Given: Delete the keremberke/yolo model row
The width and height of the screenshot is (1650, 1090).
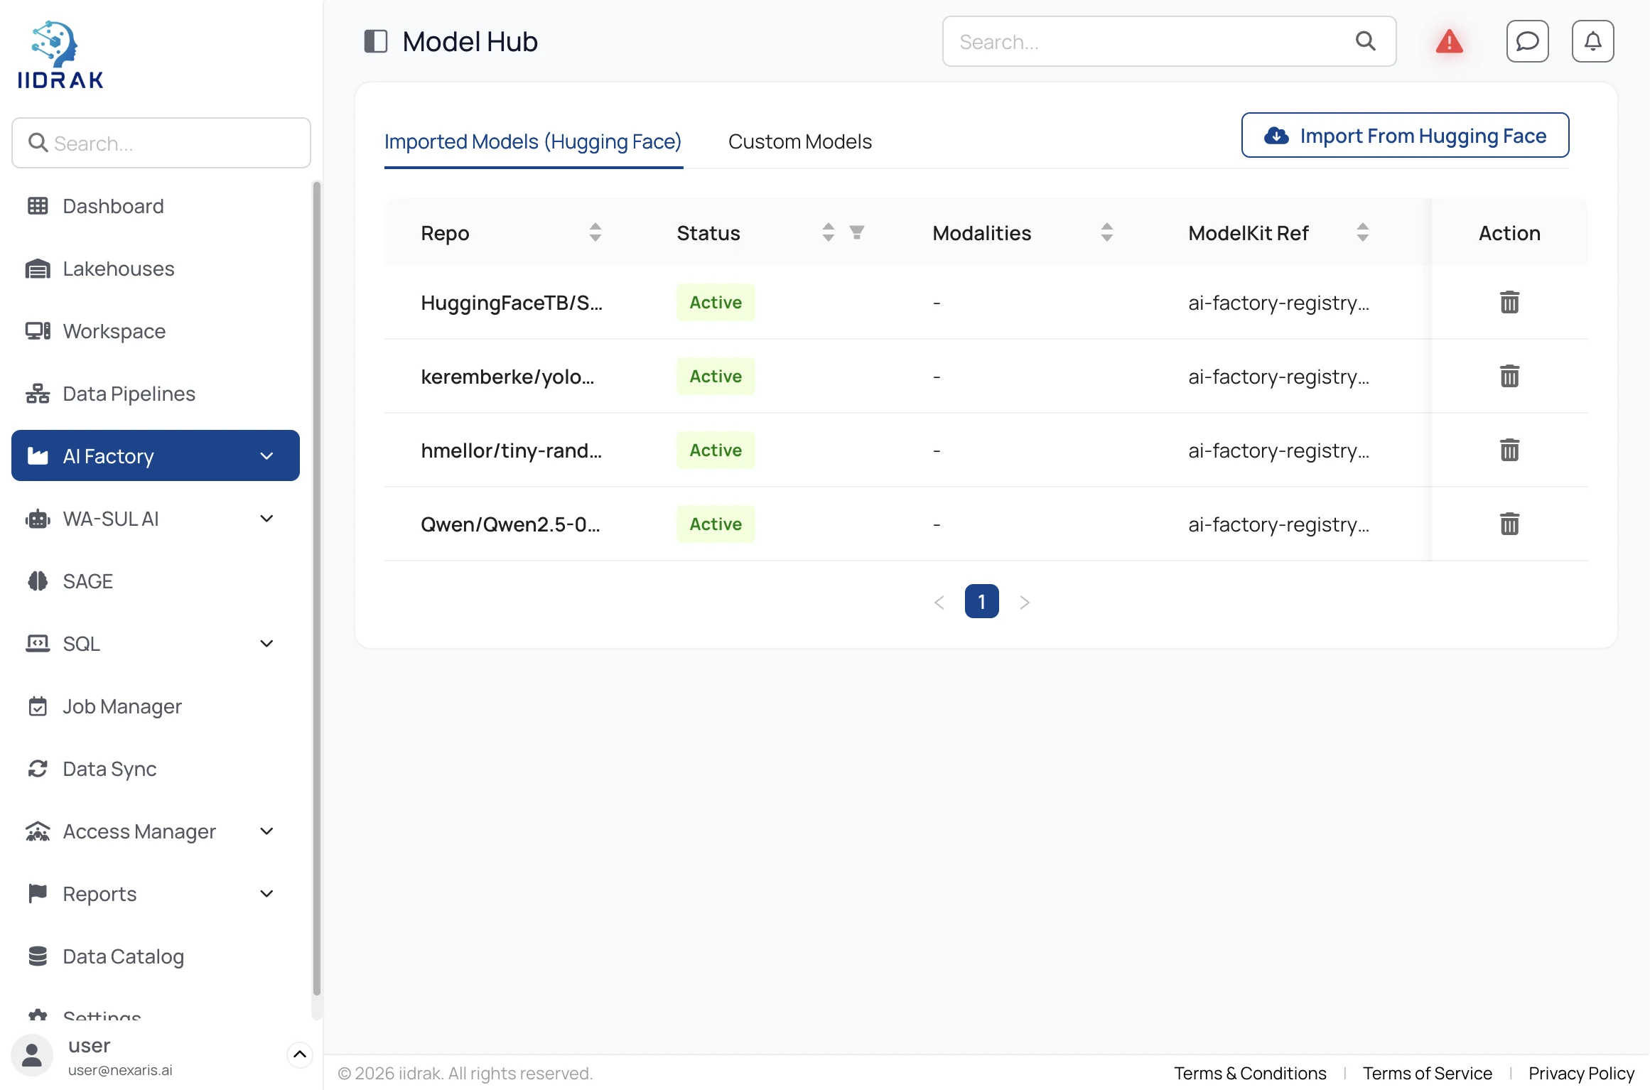Looking at the screenshot, I should (x=1509, y=376).
